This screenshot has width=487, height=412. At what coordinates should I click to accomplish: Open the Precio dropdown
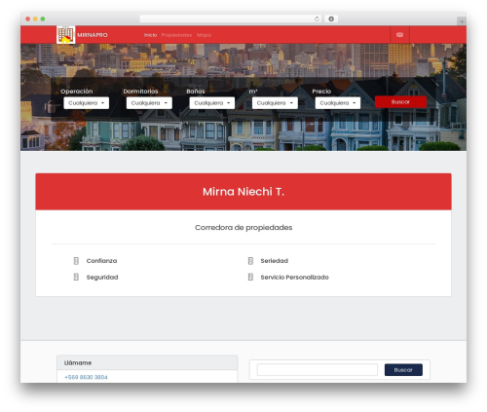pos(338,103)
